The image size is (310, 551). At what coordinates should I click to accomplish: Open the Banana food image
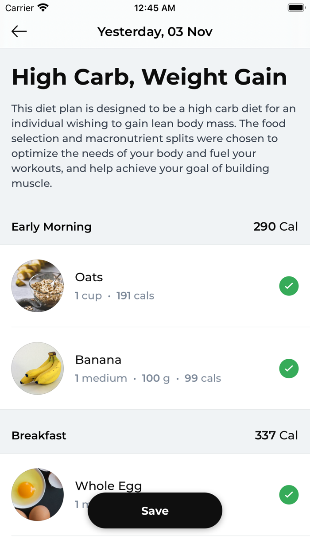(38, 368)
